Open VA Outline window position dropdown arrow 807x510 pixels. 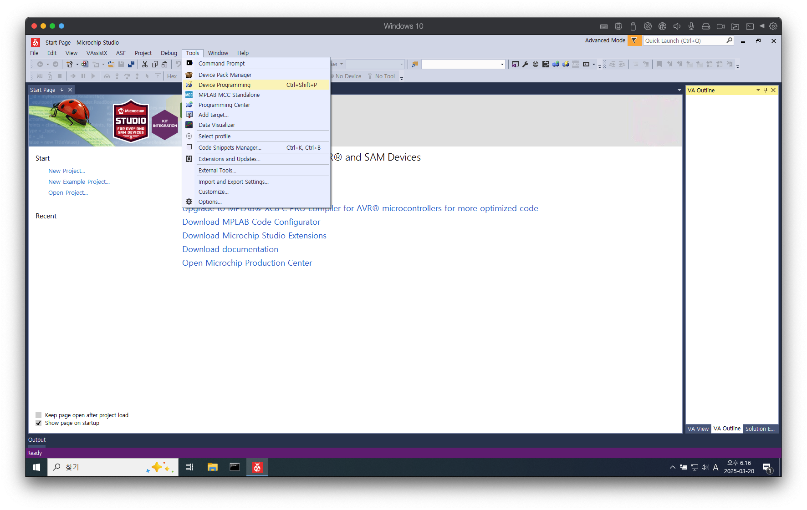(x=758, y=90)
